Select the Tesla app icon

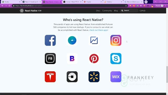[50, 77]
